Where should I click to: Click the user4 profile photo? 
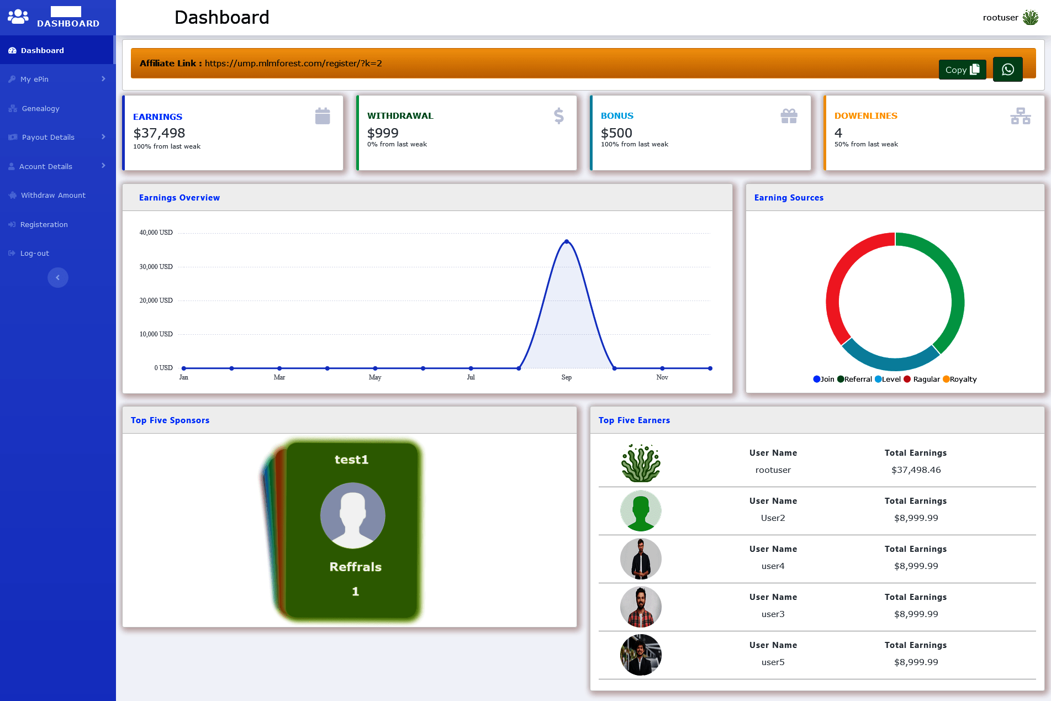point(641,559)
